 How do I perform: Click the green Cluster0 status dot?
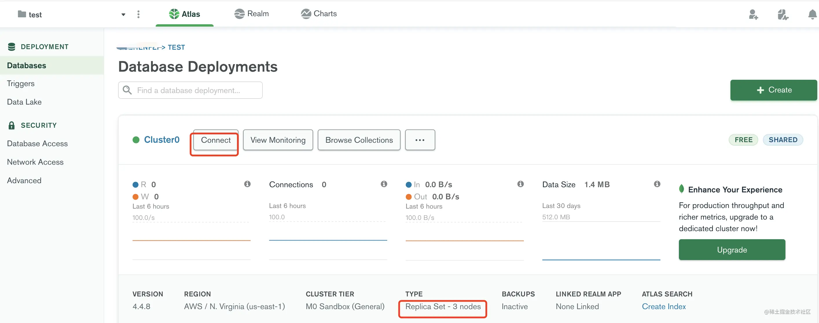coord(136,140)
